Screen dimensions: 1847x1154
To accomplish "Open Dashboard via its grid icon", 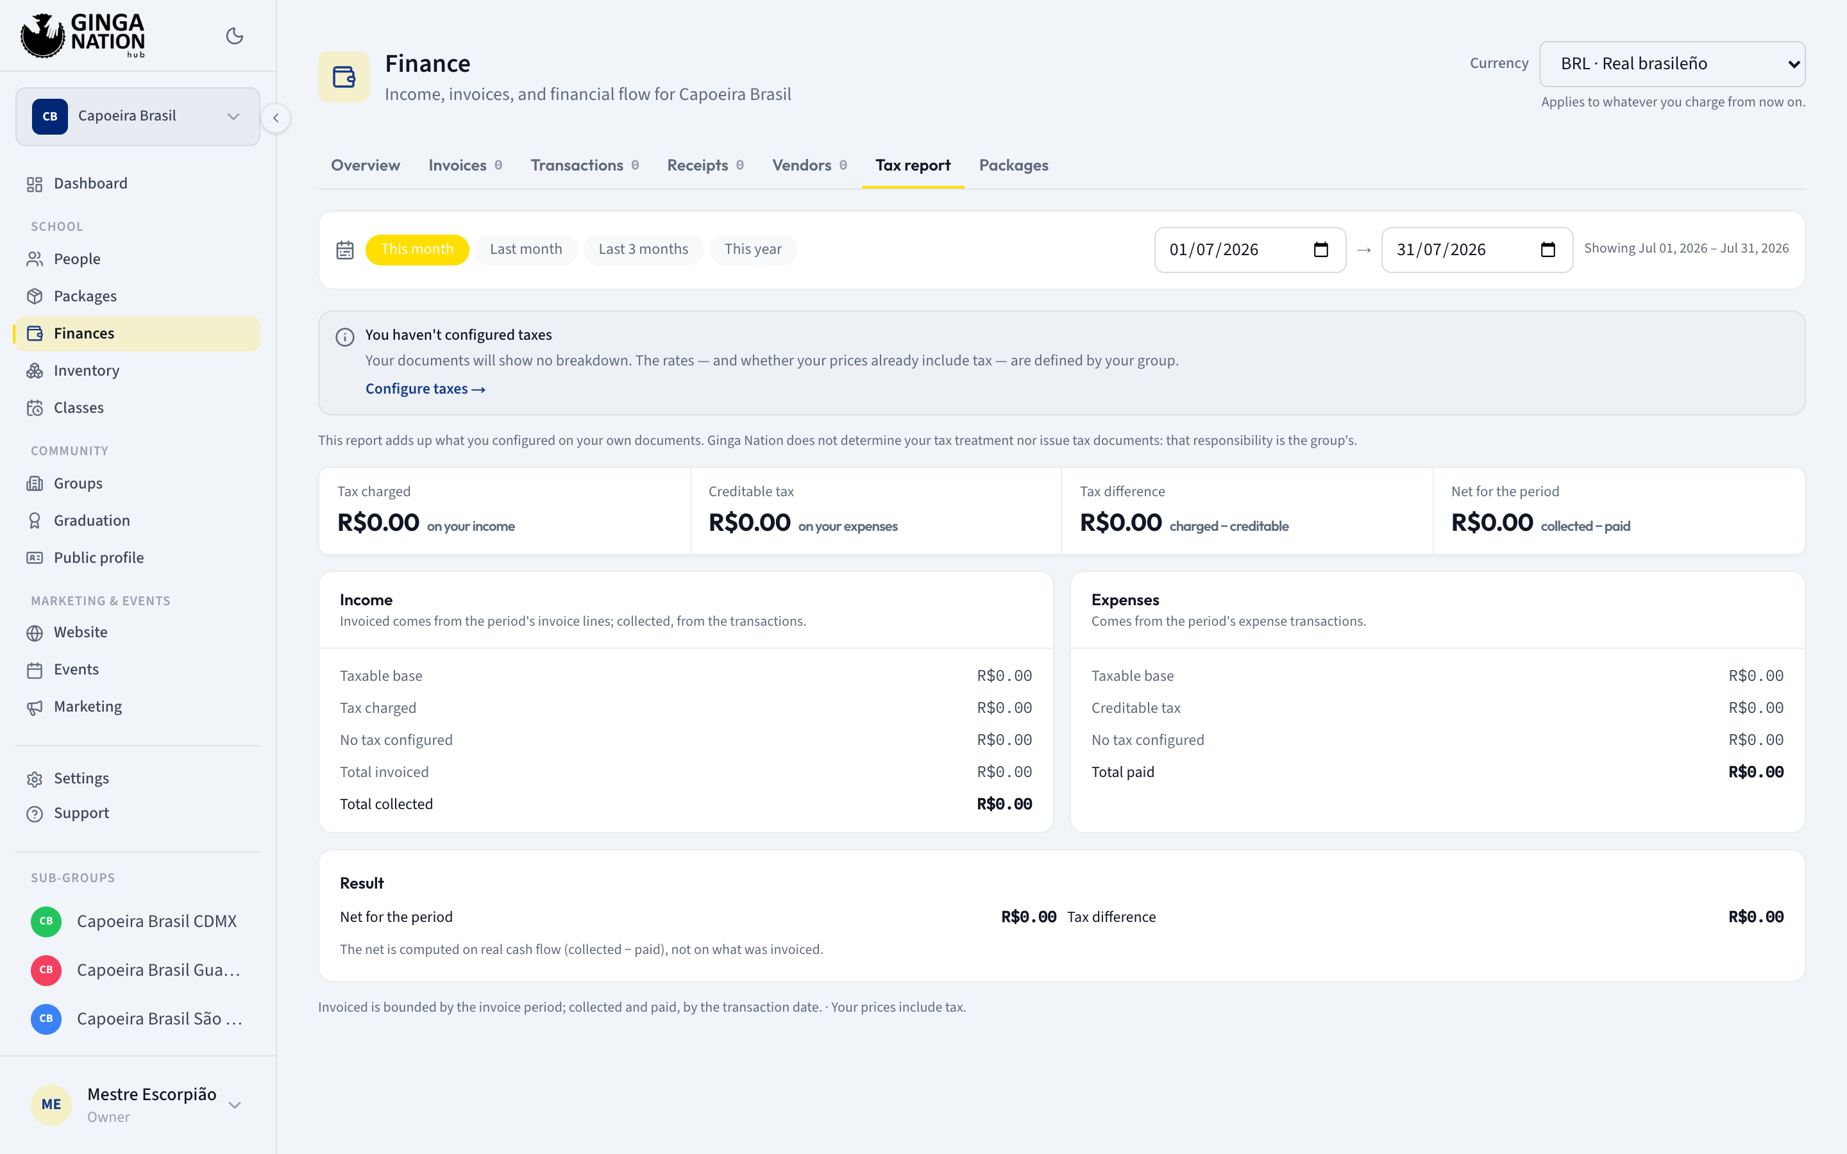I will pyautogui.click(x=35, y=184).
